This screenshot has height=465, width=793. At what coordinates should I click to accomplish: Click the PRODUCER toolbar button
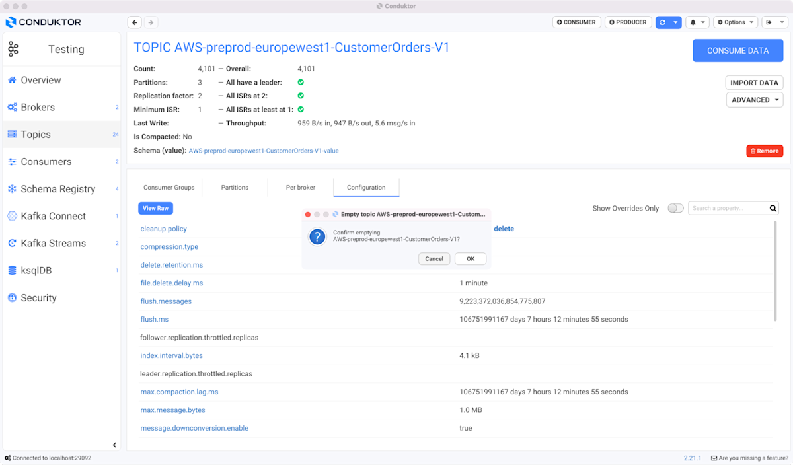628,22
